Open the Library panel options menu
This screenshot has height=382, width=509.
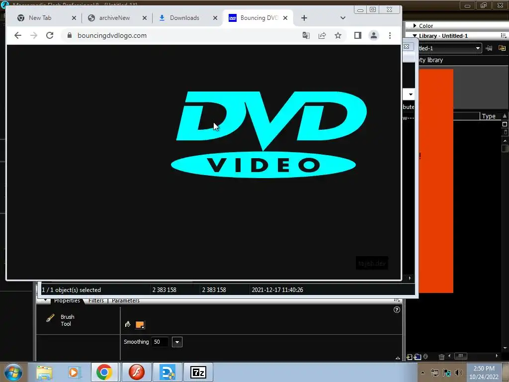click(504, 36)
